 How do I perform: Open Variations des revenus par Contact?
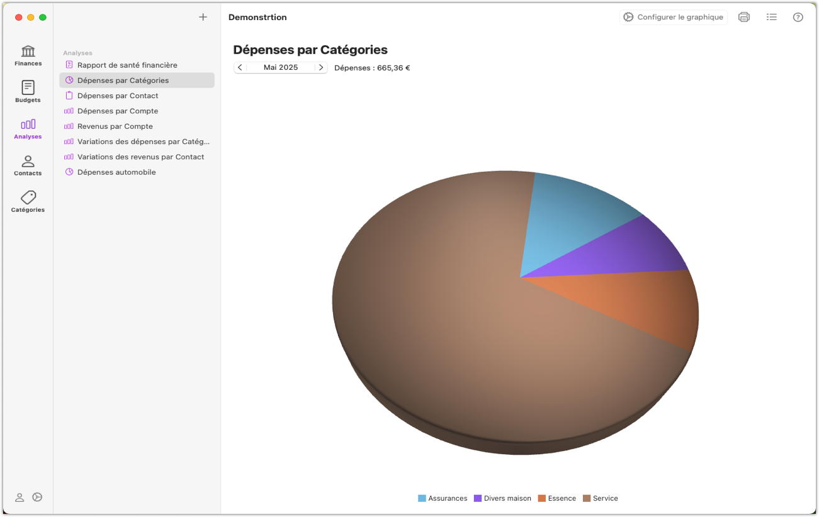click(x=137, y=157)
